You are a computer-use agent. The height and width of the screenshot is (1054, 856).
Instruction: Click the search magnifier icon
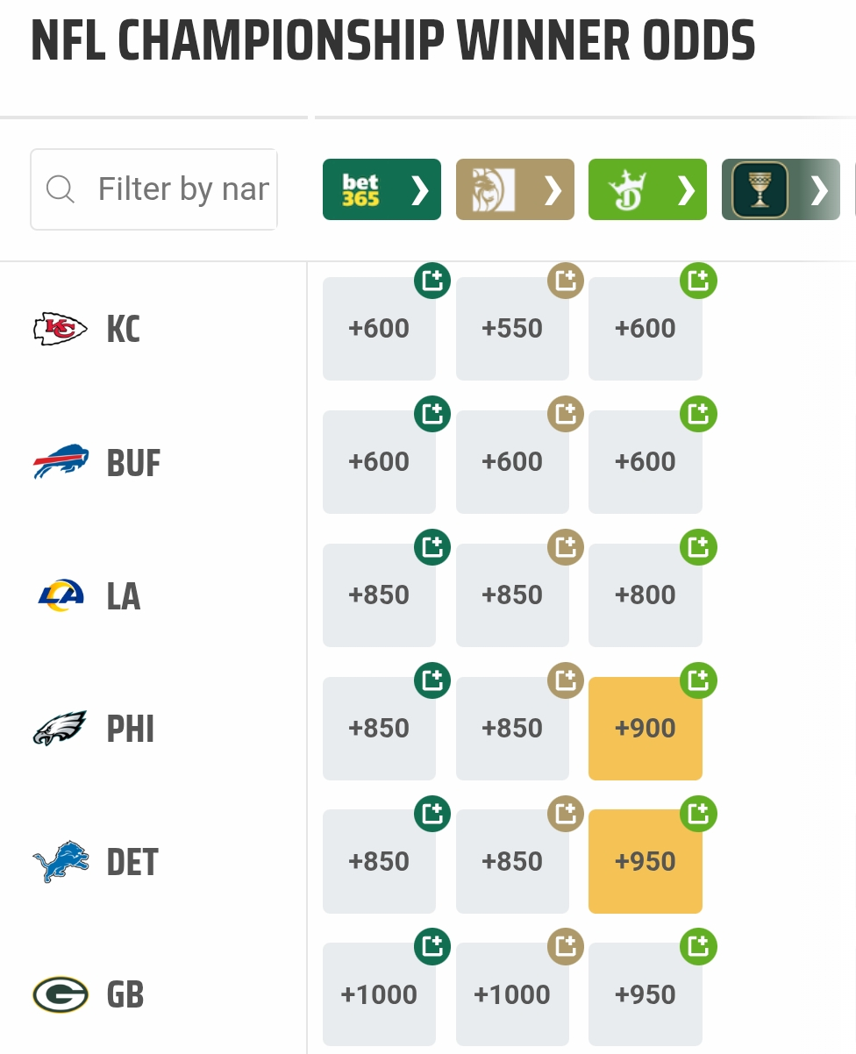(x=61, y=189)
